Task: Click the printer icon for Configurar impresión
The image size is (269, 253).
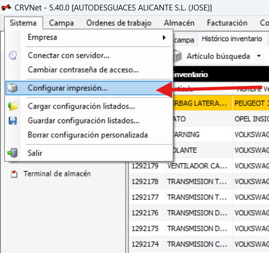Action: coord(13,88)
